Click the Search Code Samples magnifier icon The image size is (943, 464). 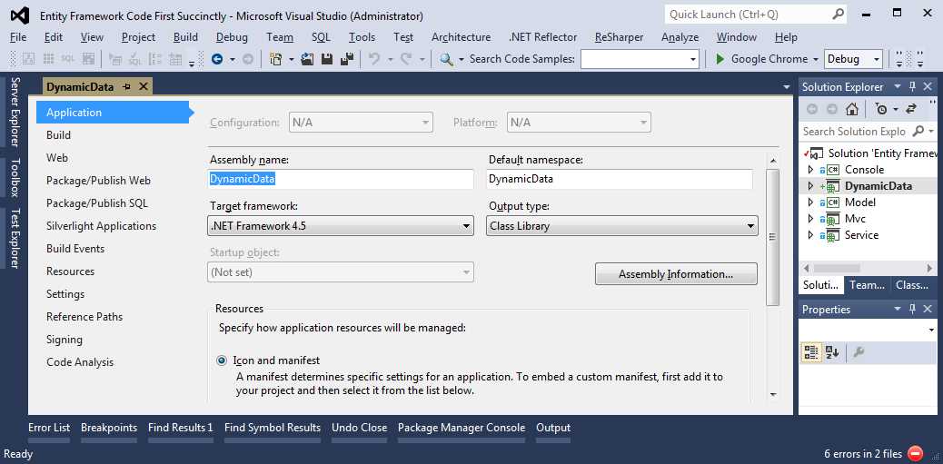[446, 59]
